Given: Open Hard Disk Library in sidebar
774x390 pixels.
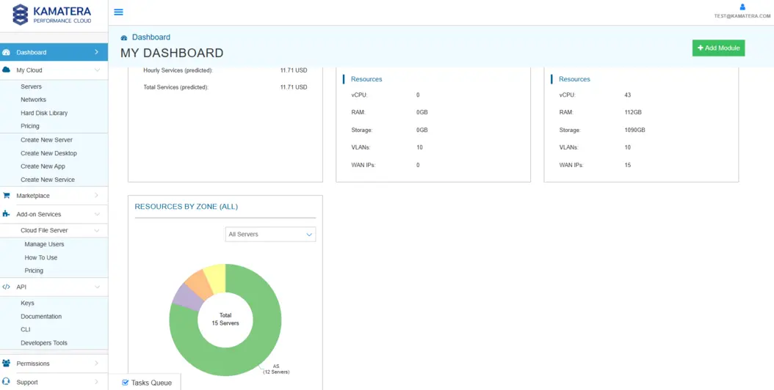Looking at the screenshot, I should 44,114.
